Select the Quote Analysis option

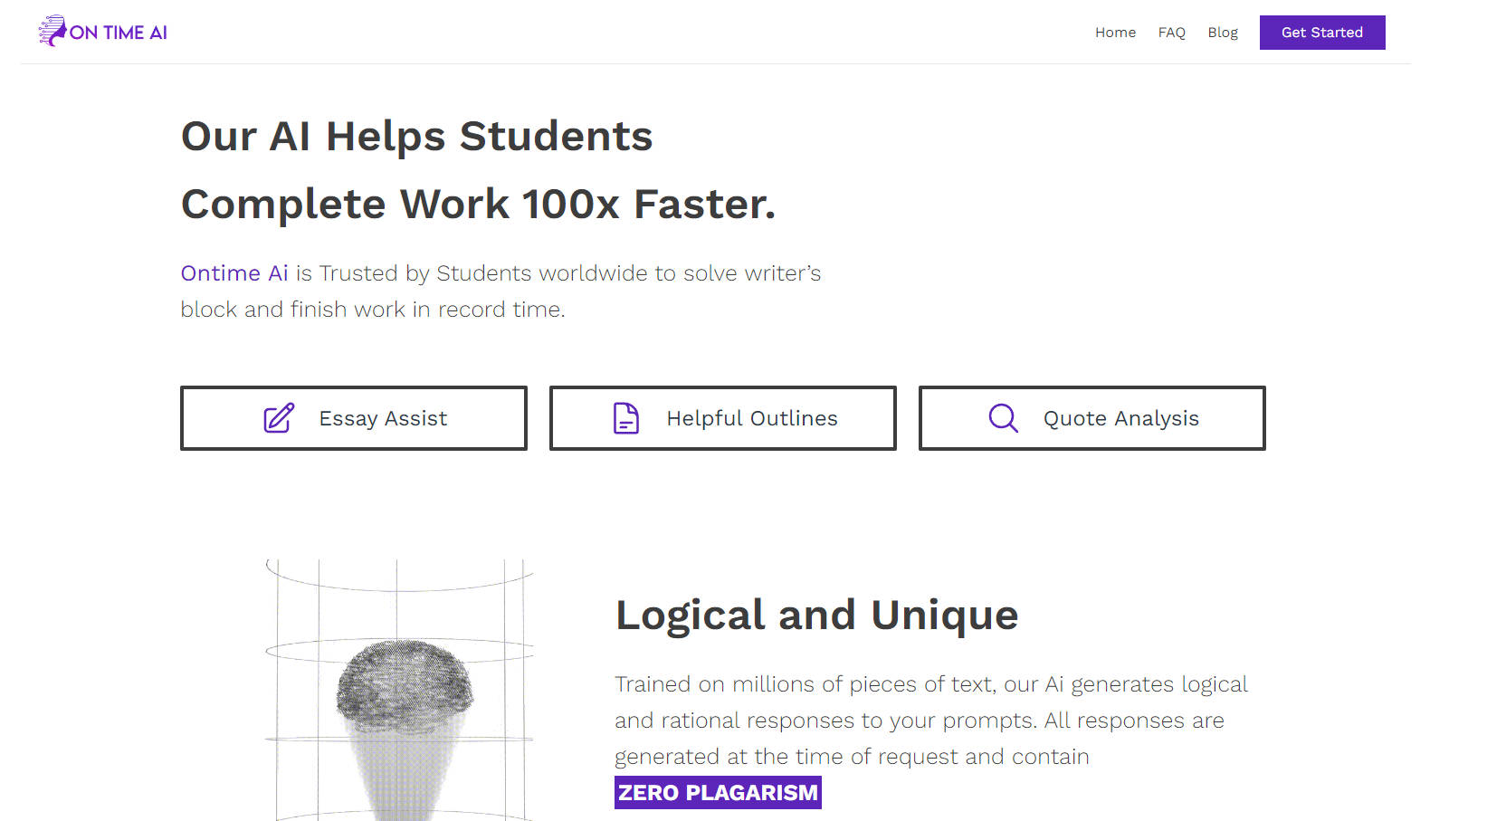pos(1091,418)
